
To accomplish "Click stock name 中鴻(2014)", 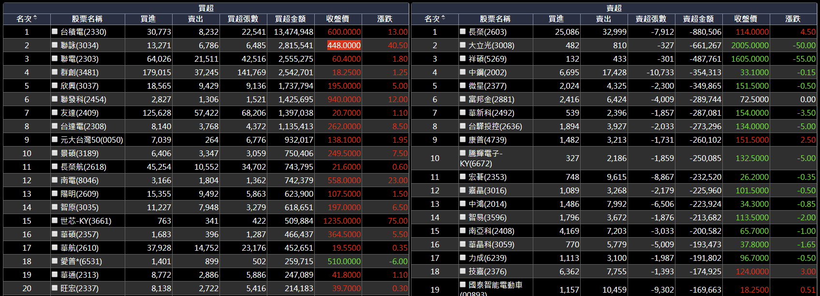I will point(487,204).
